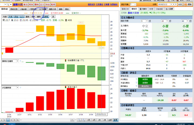Open the 籌碼多空趨勢 indicator dropdown
Image resolution: width=194 pixels, height=125 pixels.
pos(18,61)
